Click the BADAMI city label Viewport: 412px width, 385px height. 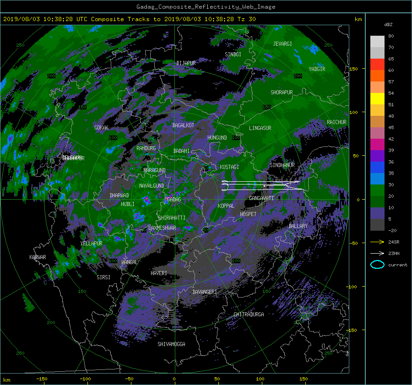click(x=181, y=151)
